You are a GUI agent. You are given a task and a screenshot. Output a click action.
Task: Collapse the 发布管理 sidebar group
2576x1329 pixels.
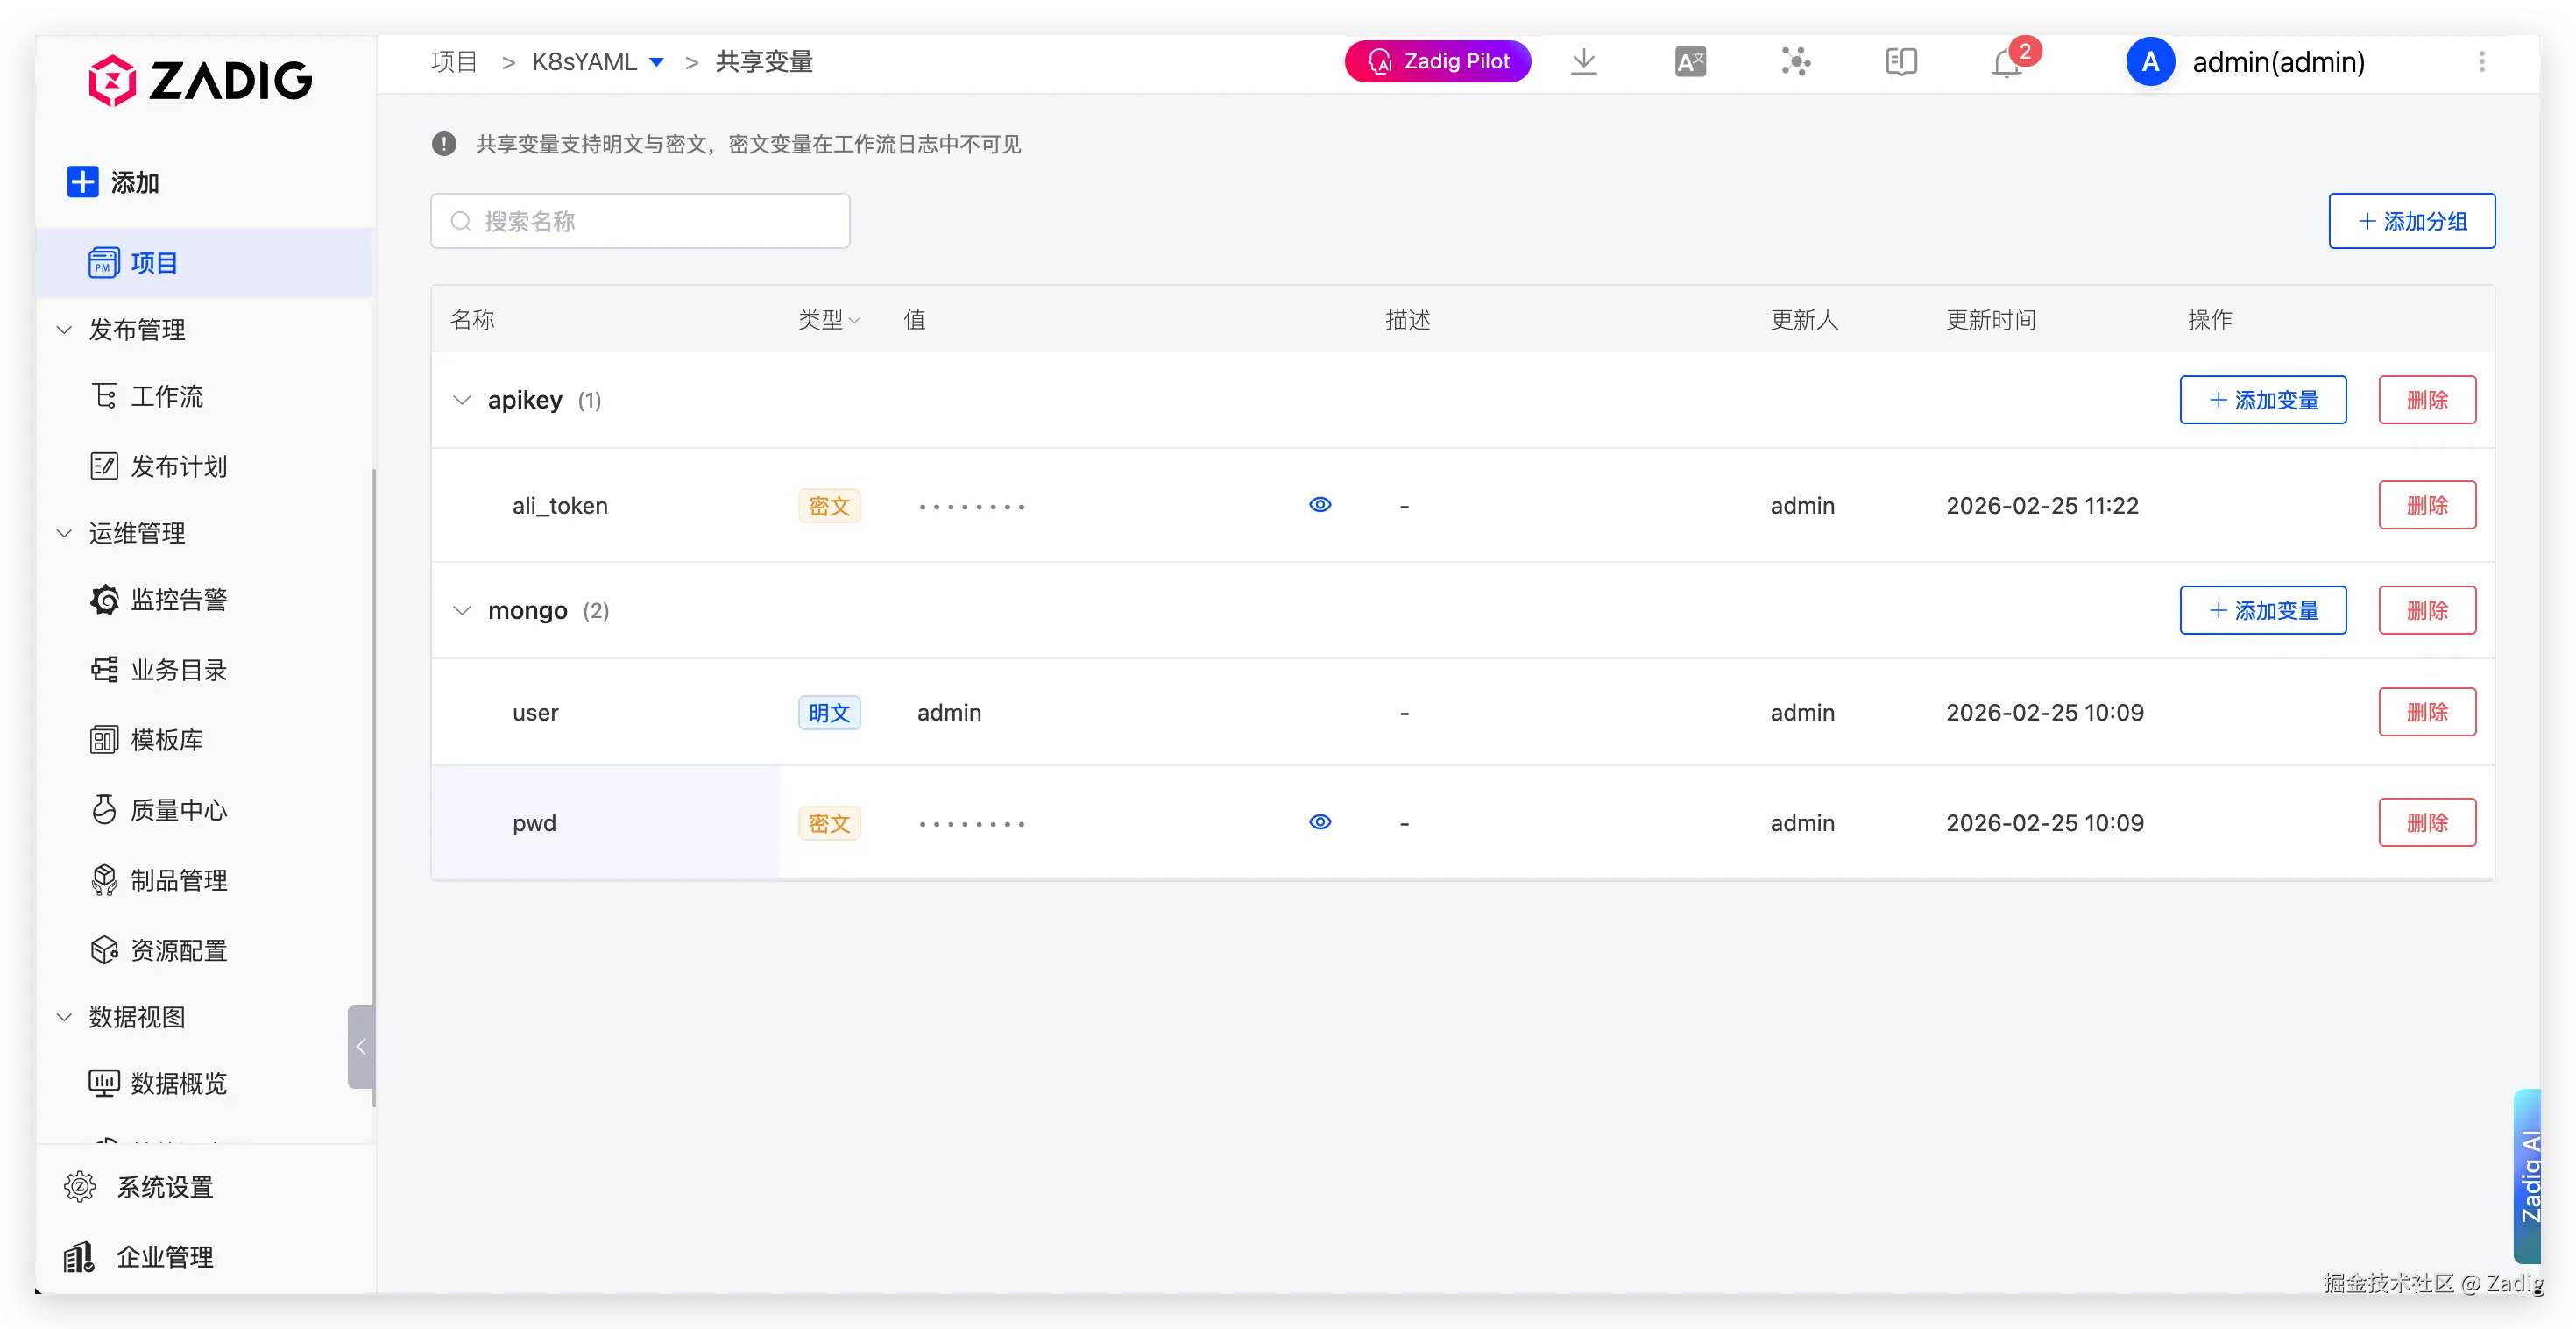tap(64, 330)
